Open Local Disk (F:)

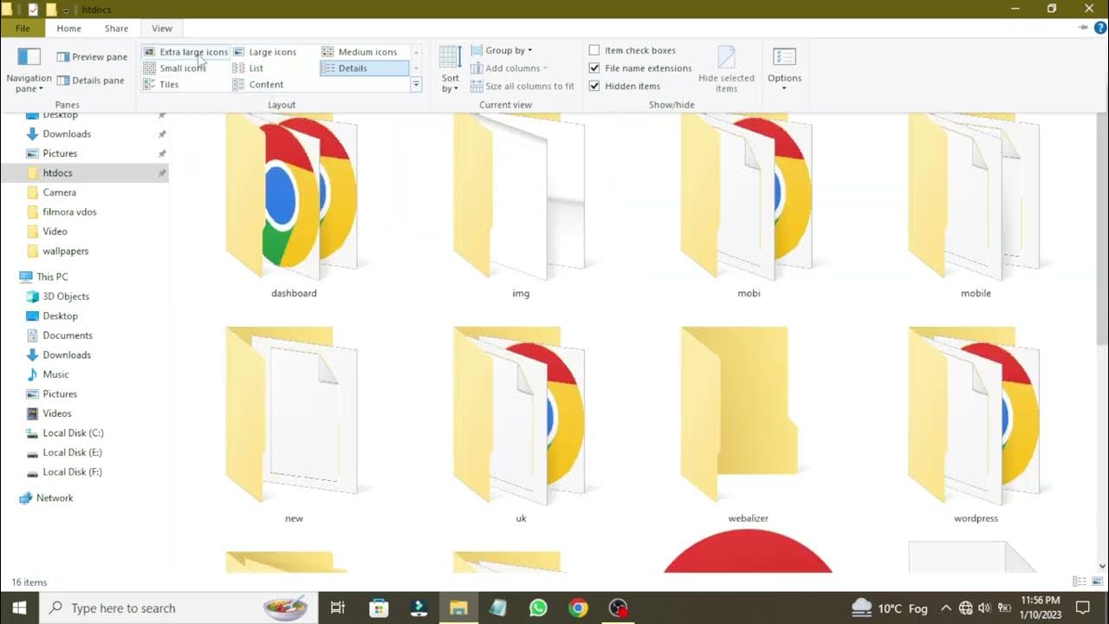click(x=73, y=472)
